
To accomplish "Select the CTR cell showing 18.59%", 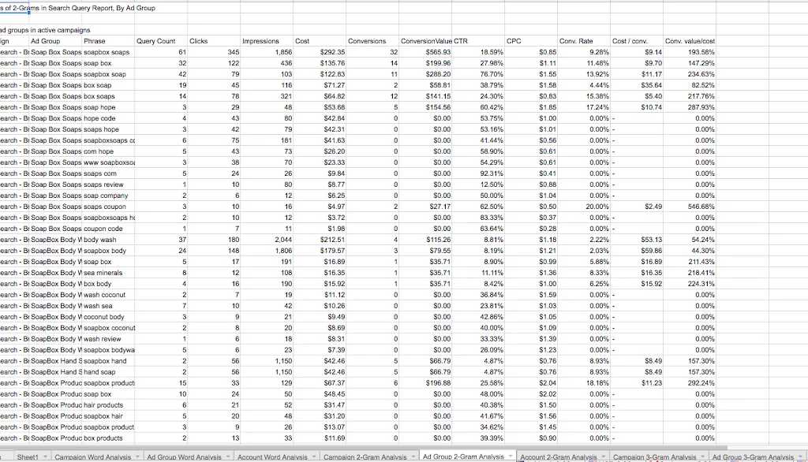I will click(x=478, y=52).
